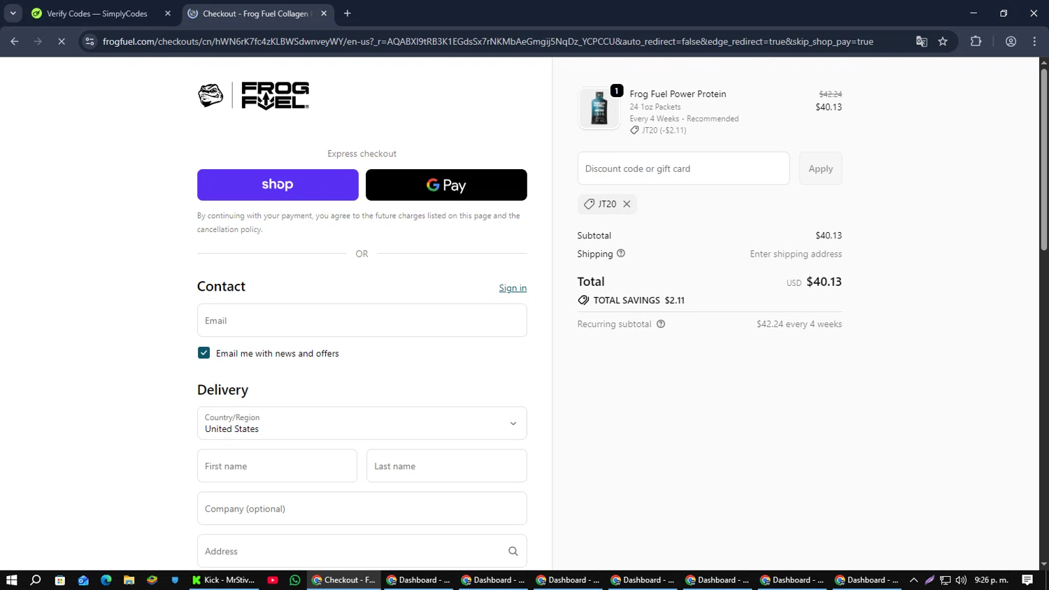Open Outlook from the taskbar
Image resolution: width=1049 pixels, height=590 pixels.
pos(83,580)
